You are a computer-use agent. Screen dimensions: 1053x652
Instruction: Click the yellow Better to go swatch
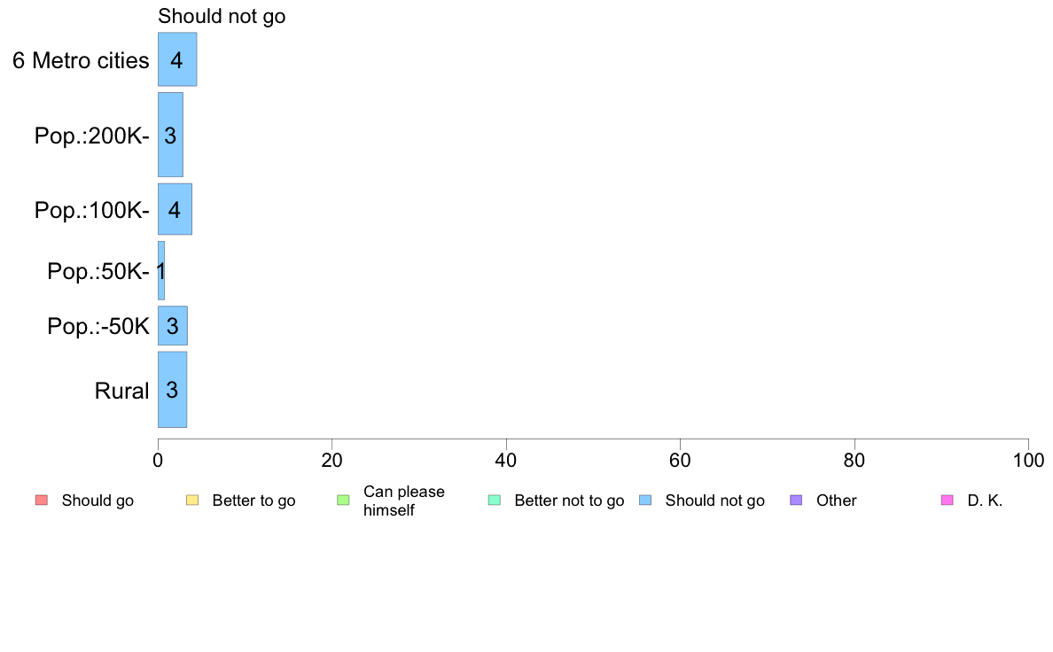pyautogui.click(x=192, y=501)
